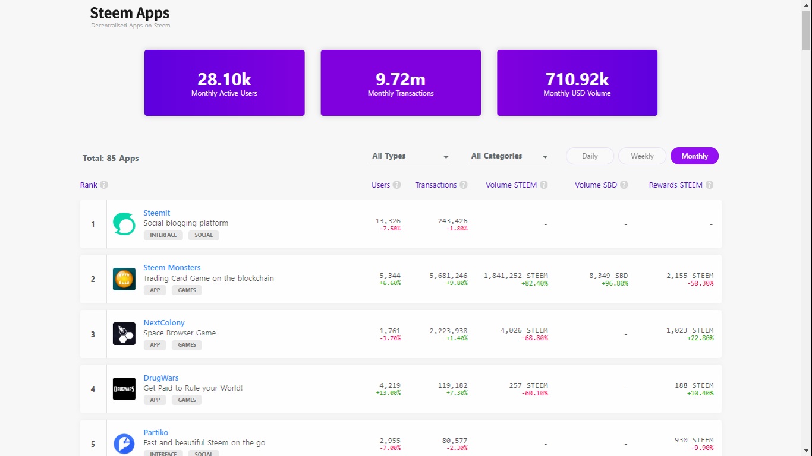Viewport: 812px width, 456px height.
Task: Click the Partiko logo icon
Action: tap(124, 444)
